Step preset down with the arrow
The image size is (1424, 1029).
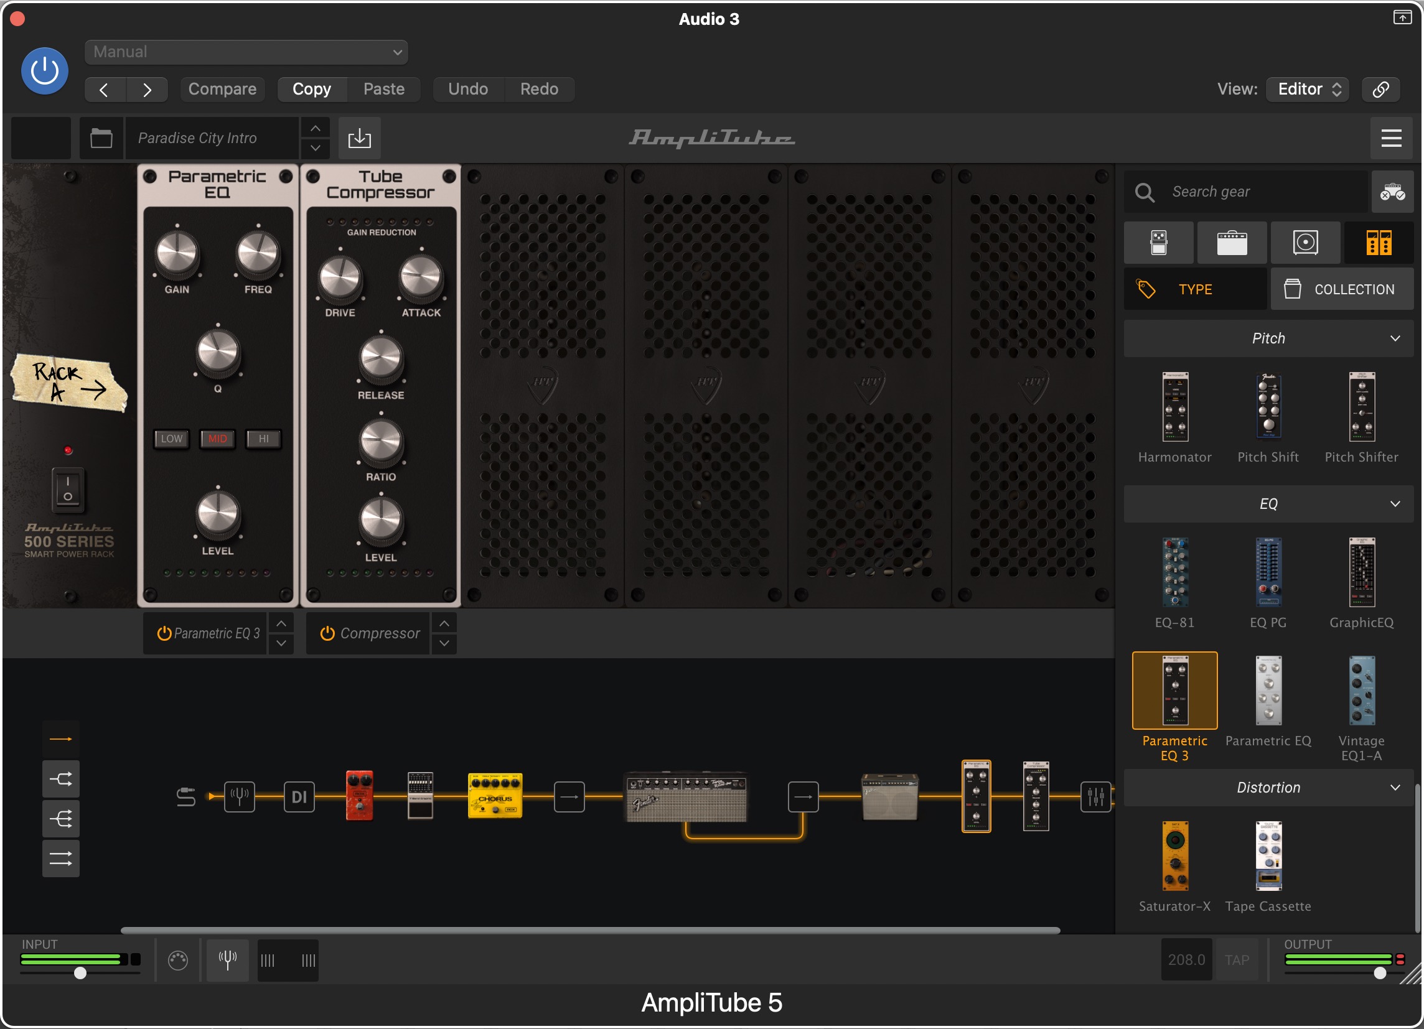tap(316, 148)
